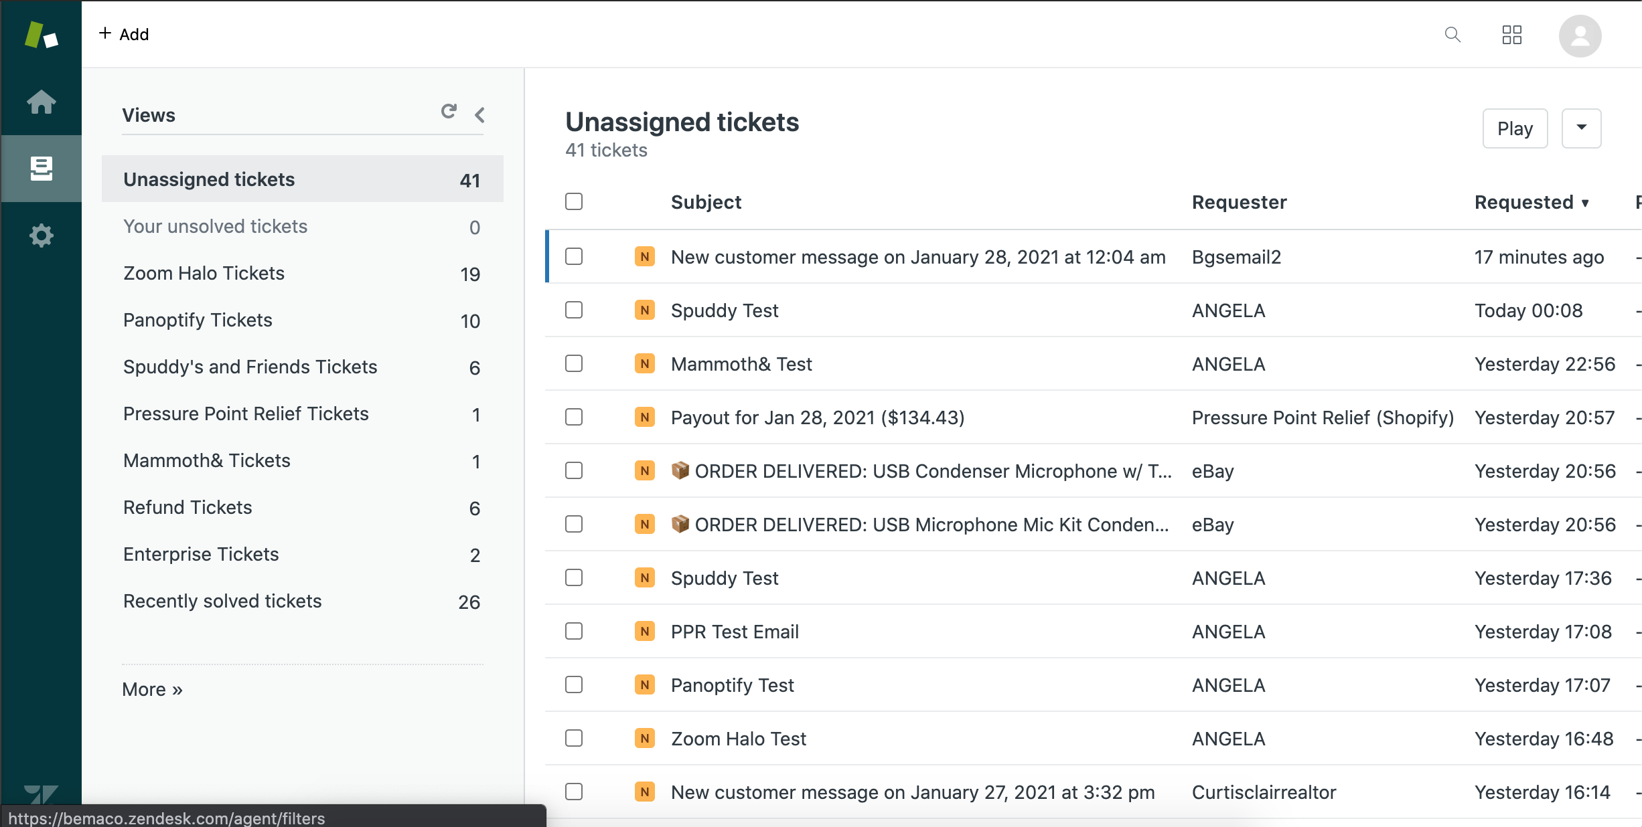The width and height of the screenshot is (1642, 827).
Task: Click the More » views link
Action: coord(152,689)
